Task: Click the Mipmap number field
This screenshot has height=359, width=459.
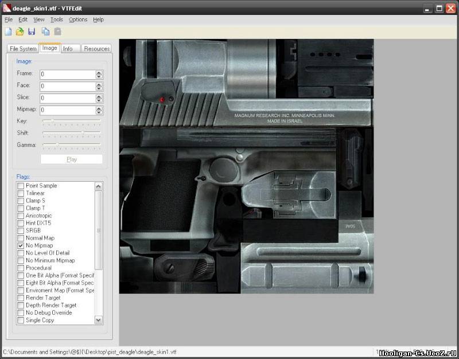Action: pos(68,110)
